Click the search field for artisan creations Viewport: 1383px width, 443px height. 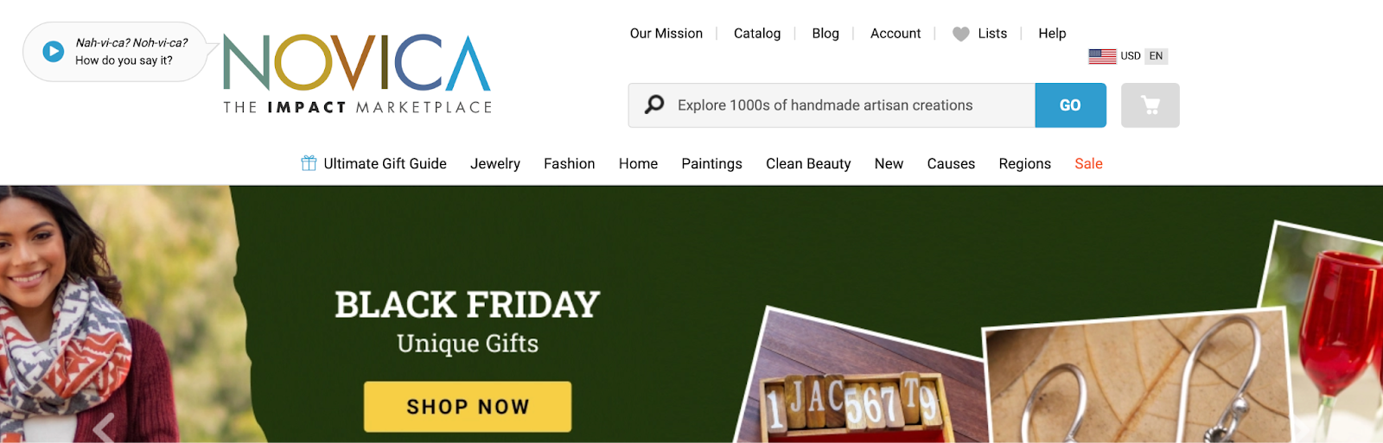832,105
